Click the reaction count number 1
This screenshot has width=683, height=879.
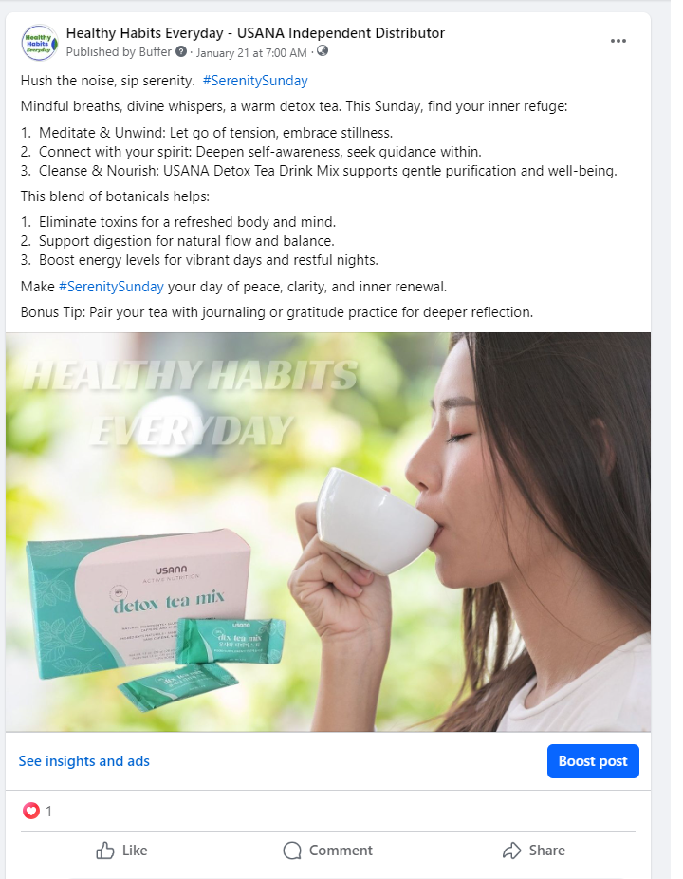point(48,812)
